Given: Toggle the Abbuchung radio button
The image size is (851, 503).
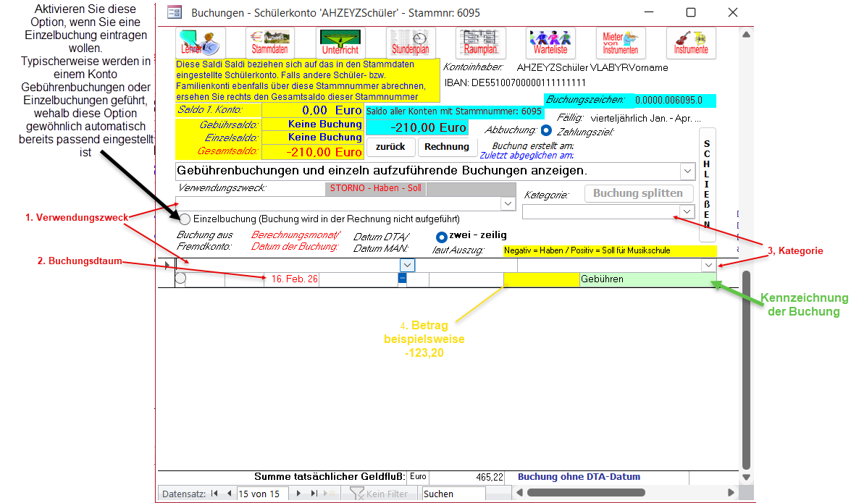Looking at the screenshot, I should point(546,131).
